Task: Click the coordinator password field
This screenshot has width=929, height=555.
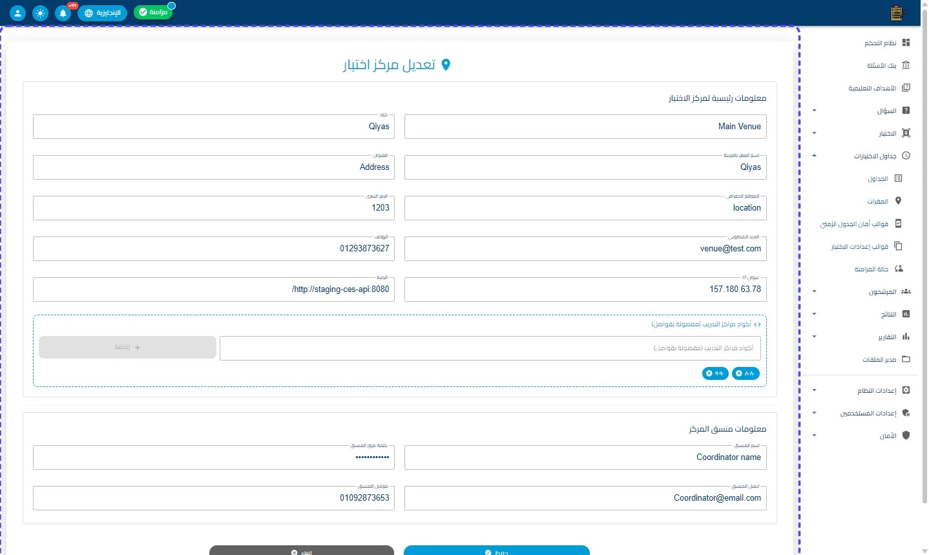Action: [214, 457]
